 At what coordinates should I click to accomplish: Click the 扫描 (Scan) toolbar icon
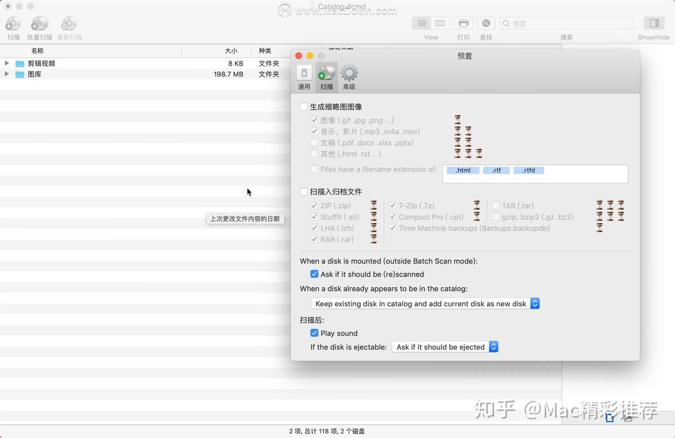12,24
